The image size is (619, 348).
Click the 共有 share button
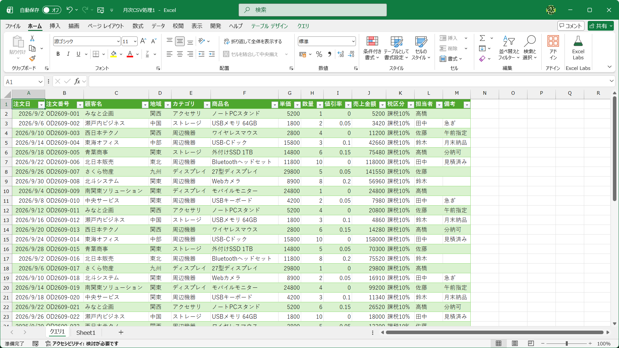601,26
